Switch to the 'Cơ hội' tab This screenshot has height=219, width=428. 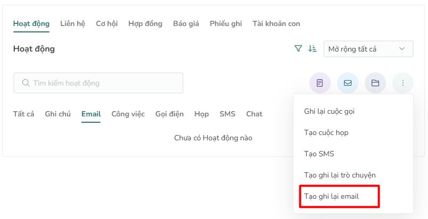107,24
